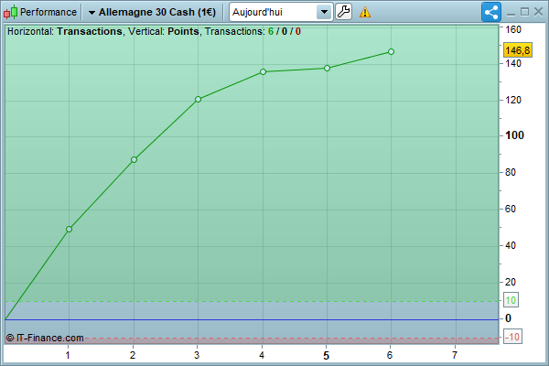549x366 pixels.
Task: Click the candlestick Performance icon
Action: tap(10, 12)
